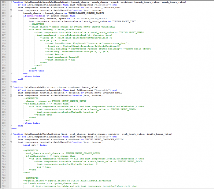Select line number 699 in the margin

pos(4,123)
